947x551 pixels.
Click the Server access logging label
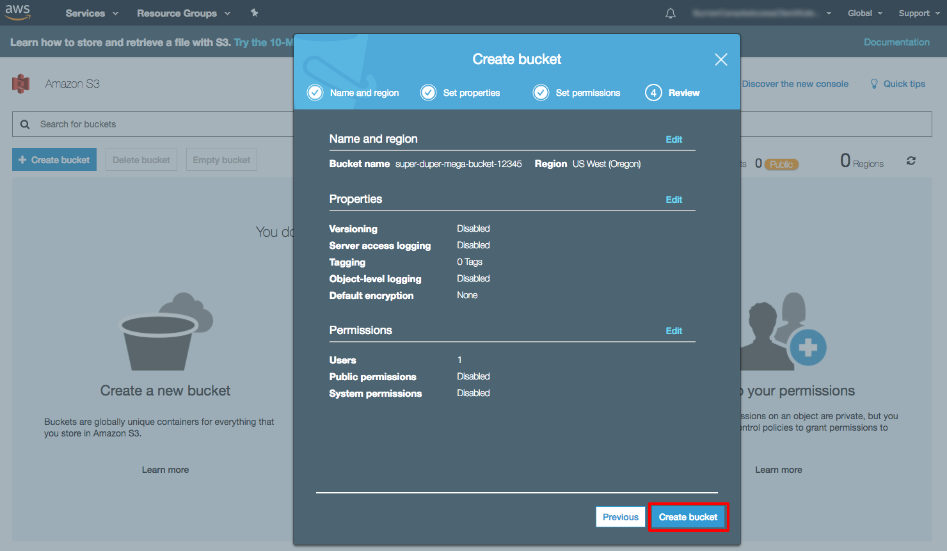380,246
